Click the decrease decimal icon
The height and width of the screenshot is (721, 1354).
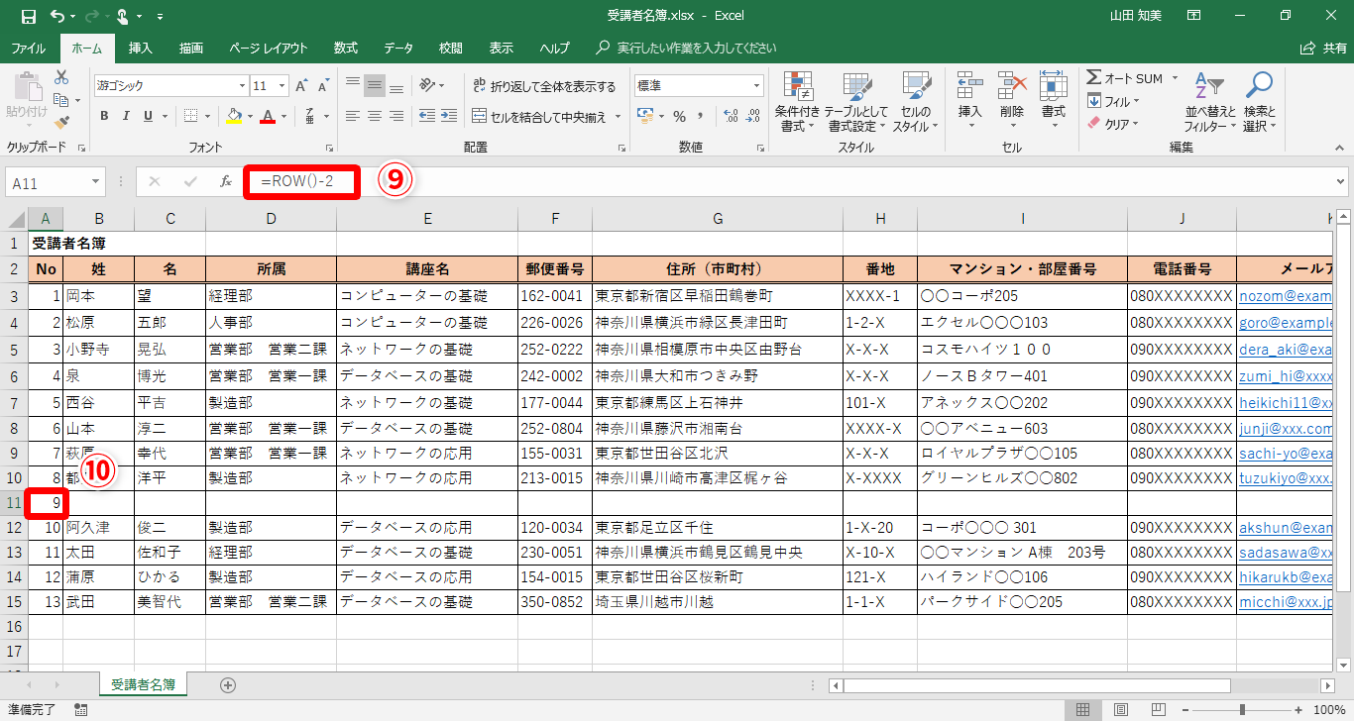754,116
